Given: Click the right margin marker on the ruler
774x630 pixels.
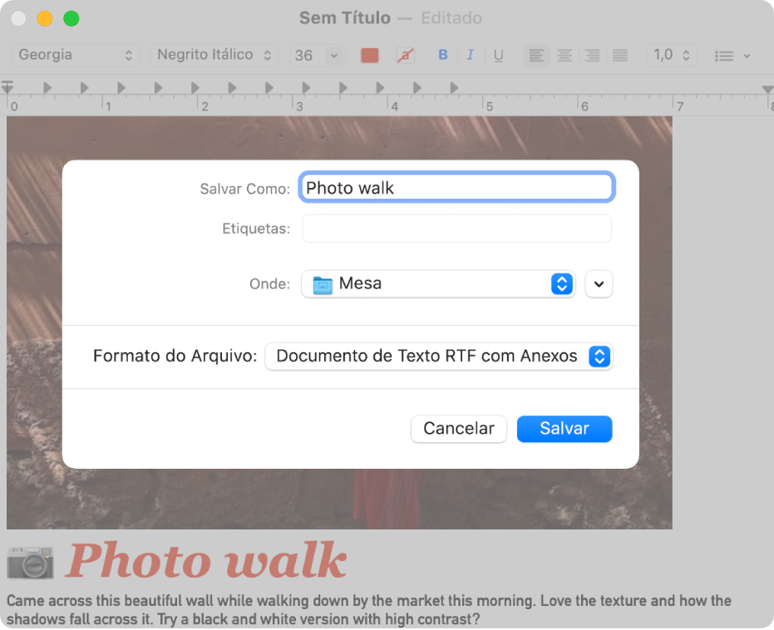Looking at the screenshot, I should 767,89.
